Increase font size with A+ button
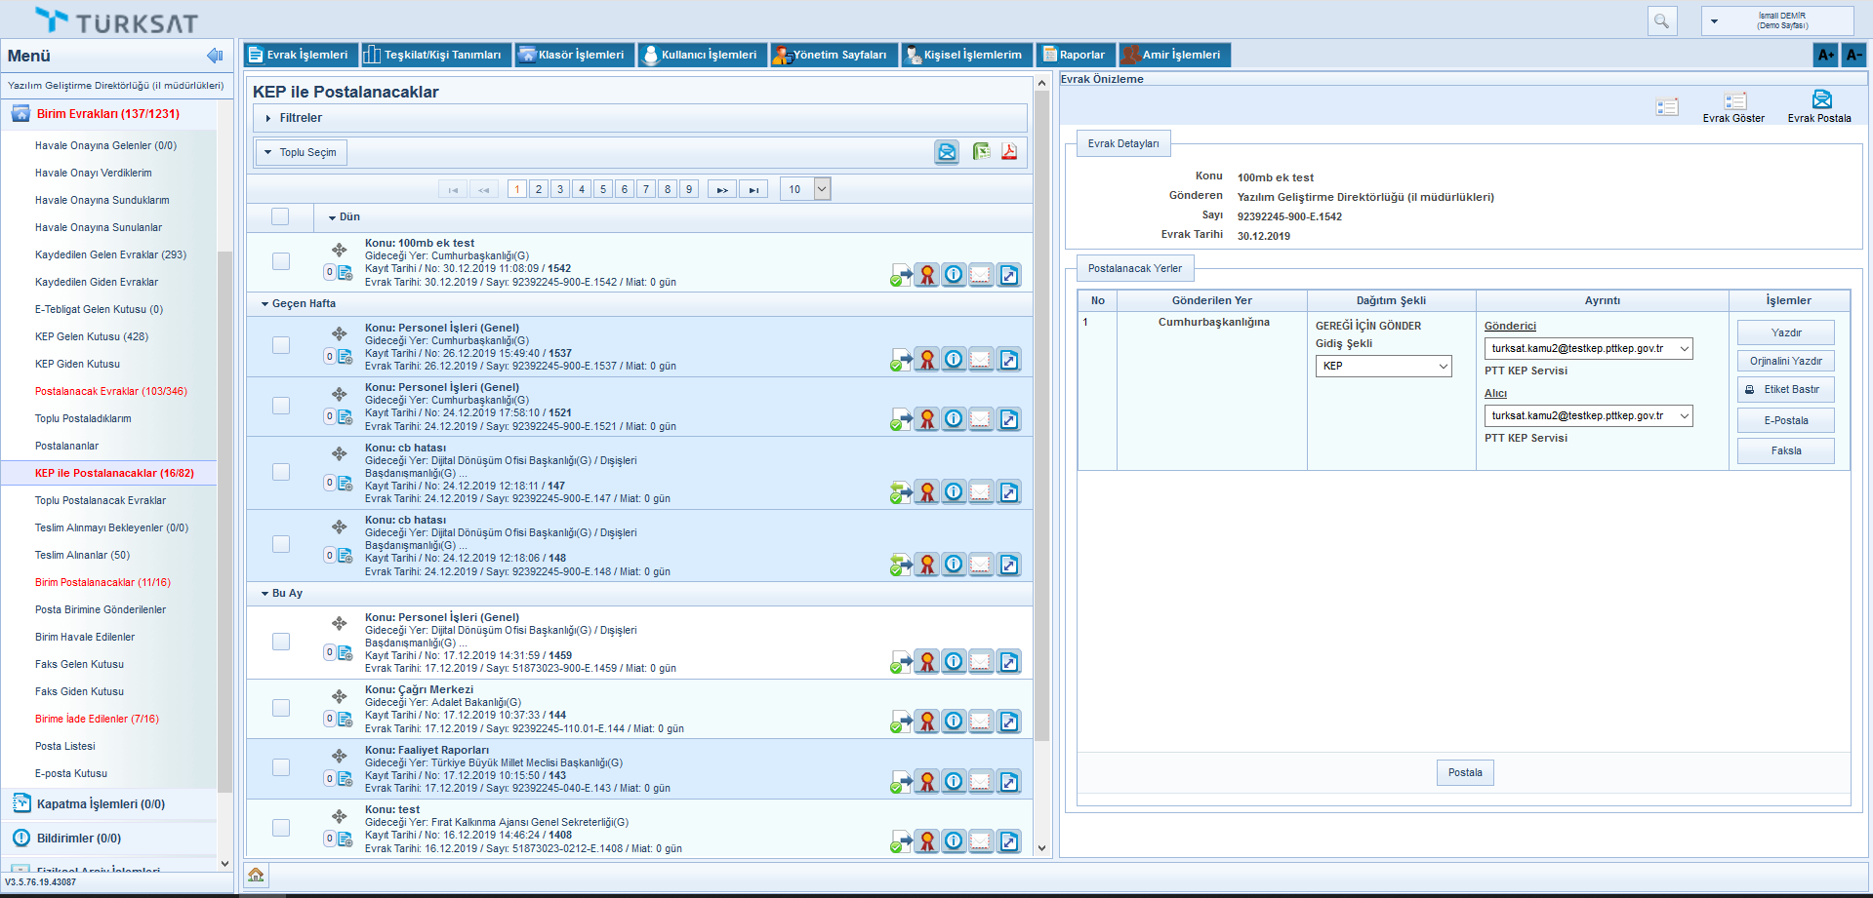The width and height of the screenshot is (1873, 898). (1825, 56)
